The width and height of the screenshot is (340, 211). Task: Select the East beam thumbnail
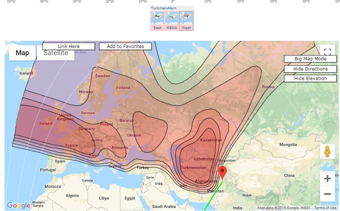point(157,21)
